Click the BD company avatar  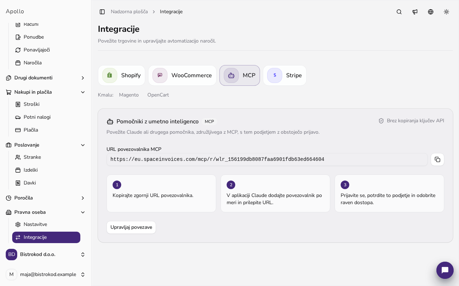11,255
